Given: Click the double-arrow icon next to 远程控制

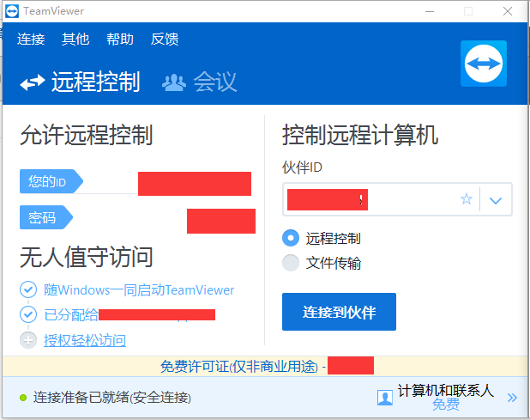Looking at the screenshot, I should tap(32, 83).
